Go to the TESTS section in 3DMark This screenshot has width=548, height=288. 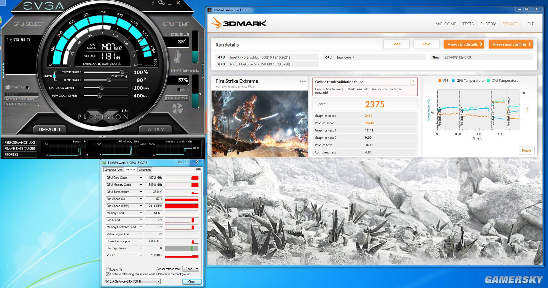tap(468, 24)
